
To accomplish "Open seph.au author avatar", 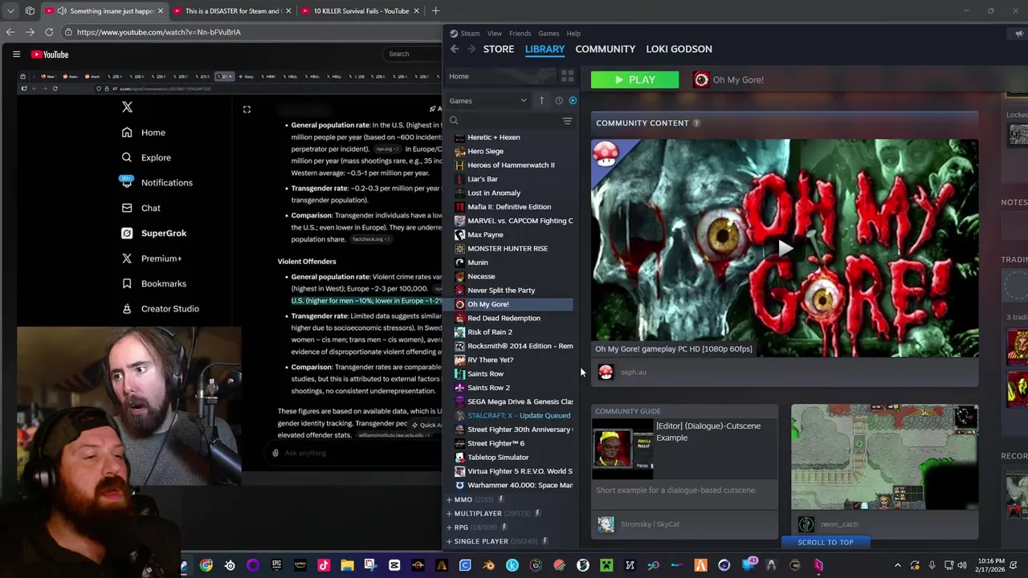I will (606, 372).
